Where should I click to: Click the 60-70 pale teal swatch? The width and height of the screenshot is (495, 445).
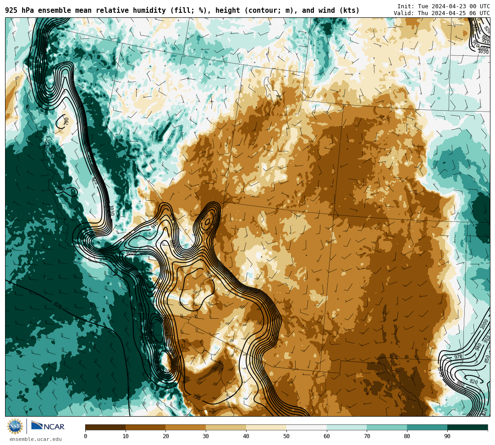(x=346, y=427)
